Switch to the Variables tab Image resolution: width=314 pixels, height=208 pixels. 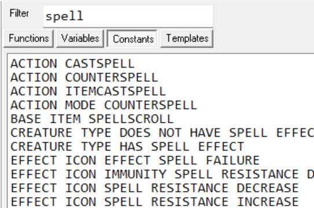pos(80,39)
